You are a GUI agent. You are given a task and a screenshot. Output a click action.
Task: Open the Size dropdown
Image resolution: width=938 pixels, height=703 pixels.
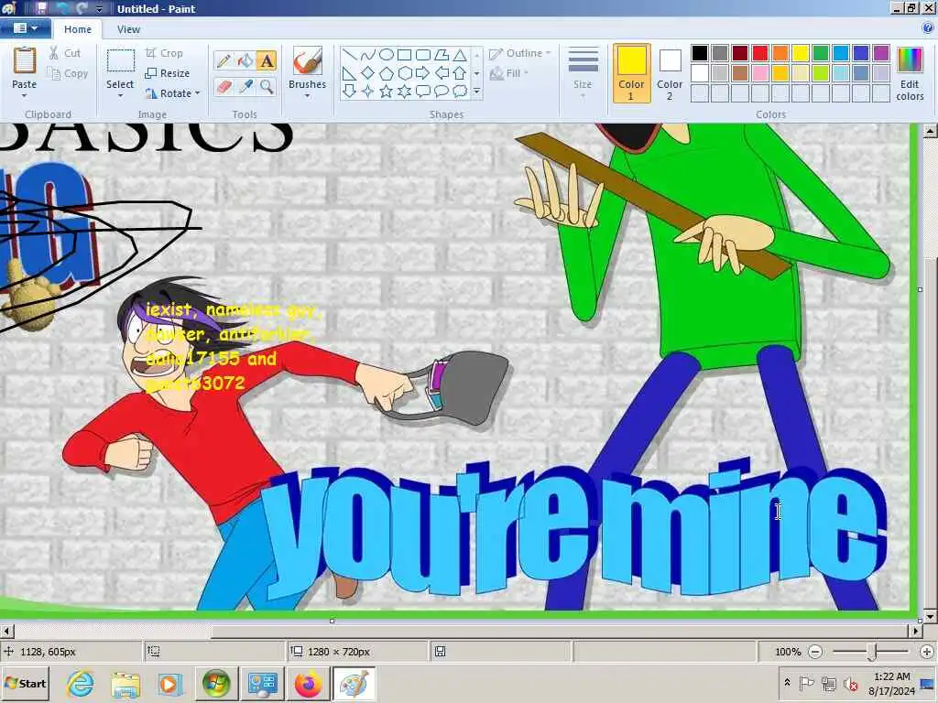click(583, 73)
